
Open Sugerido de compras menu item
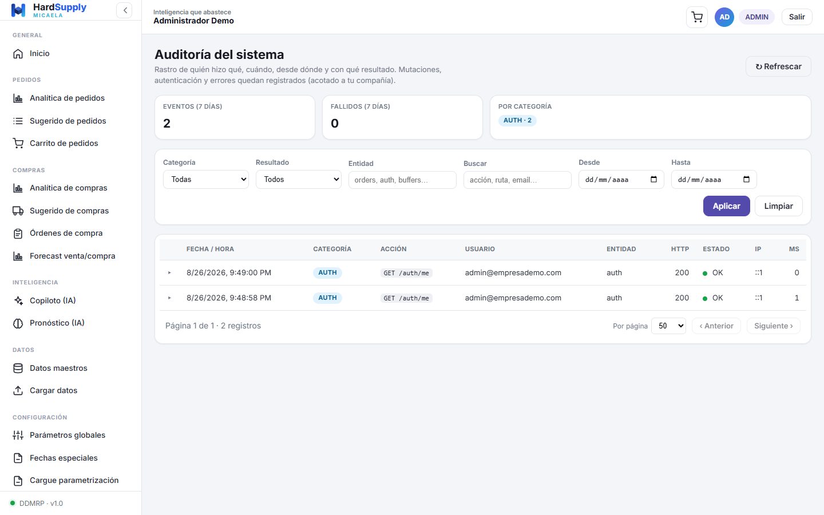coord(71,211)
